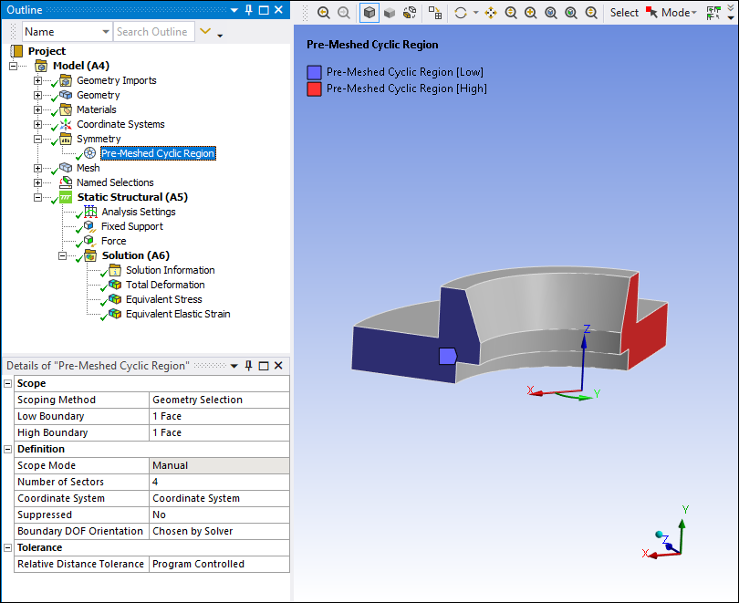
Task: Select the Equivalent Stress result item
Action: click(163, 299)
